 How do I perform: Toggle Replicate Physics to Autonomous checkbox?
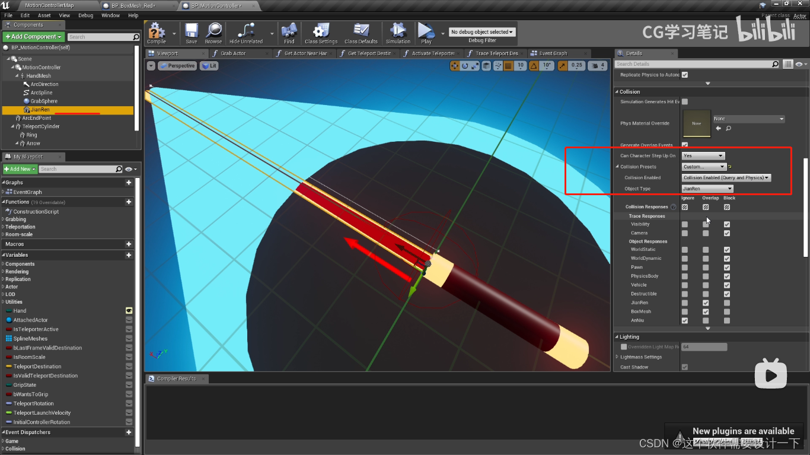click(x=685, y=75)
